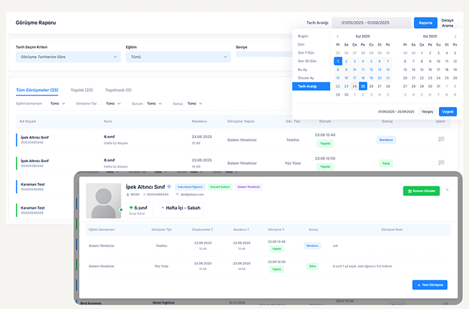
Task: Click verified badge beside İpek Altıncı Sınıf
Action: pos(169,186)
